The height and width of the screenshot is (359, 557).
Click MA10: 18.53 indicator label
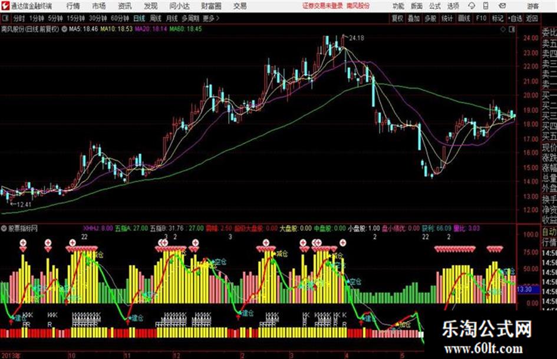pyautogui.click(x=116, y=29)
